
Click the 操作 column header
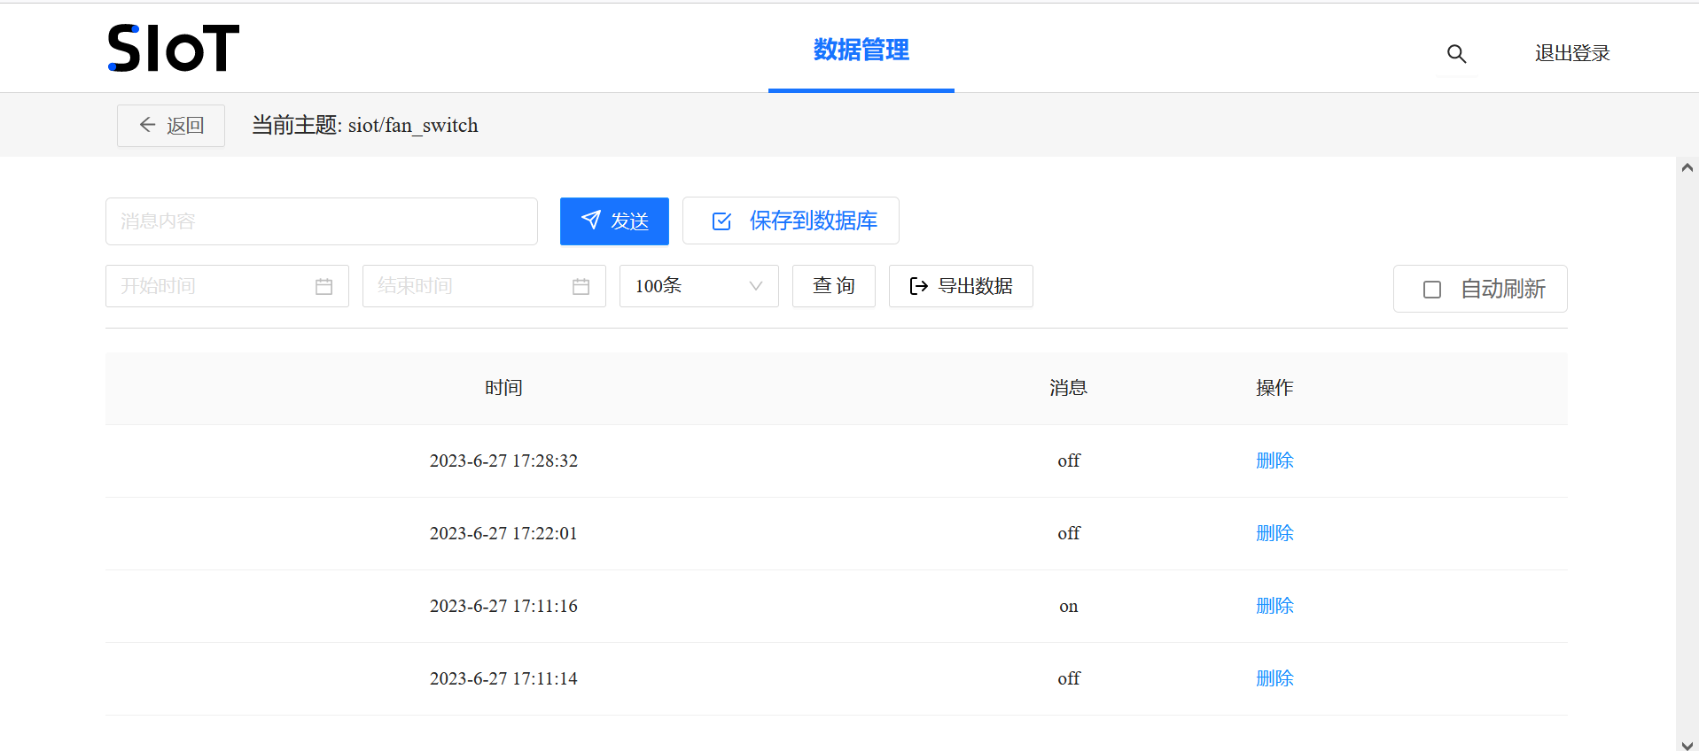pyautogui.click(x=1274, y=388)
